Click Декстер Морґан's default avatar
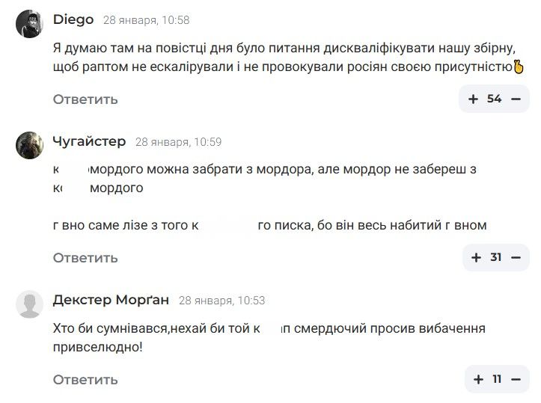The width and height of the screenshot is (541, 403). point(28,304)
